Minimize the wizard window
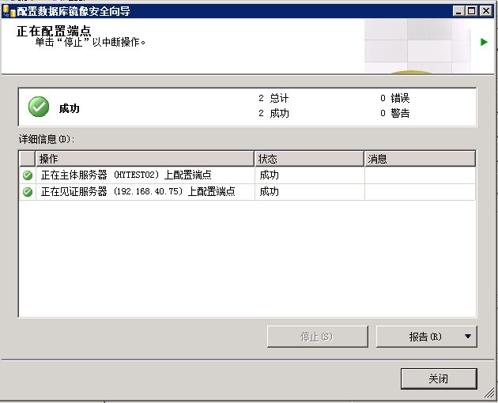498x403 pixels. [458, 11]
